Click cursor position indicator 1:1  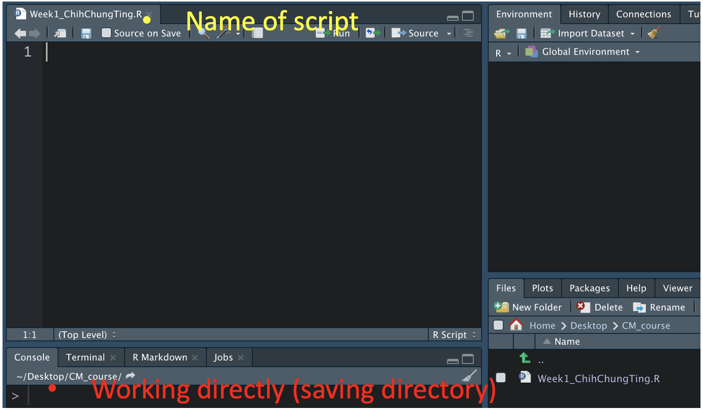coord(30,335)
